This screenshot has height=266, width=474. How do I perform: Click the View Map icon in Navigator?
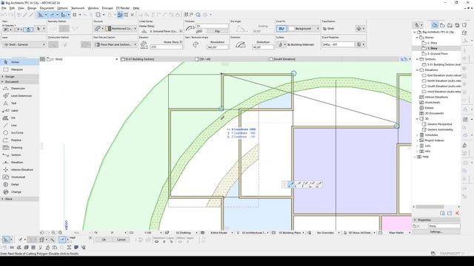coord(442,25)
